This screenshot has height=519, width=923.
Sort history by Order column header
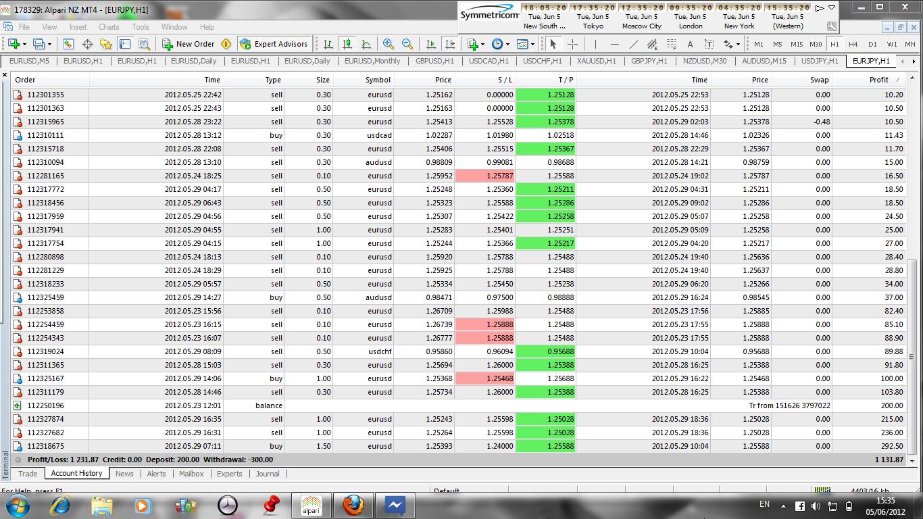[50, 80]
